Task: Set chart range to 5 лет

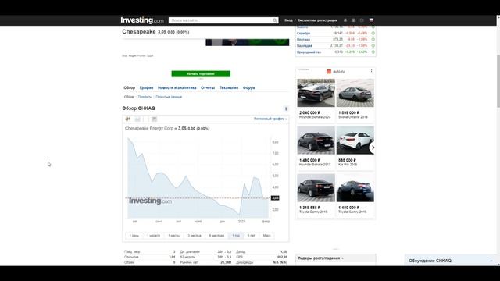Action: point(252,236)
